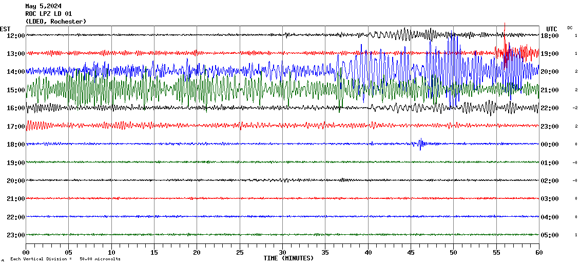Image resolution: width=580 pixels, height=266 pixels.
Task: Click the 'TIME (MINUTES)' axis title
Action: click(x=288, y=258)
